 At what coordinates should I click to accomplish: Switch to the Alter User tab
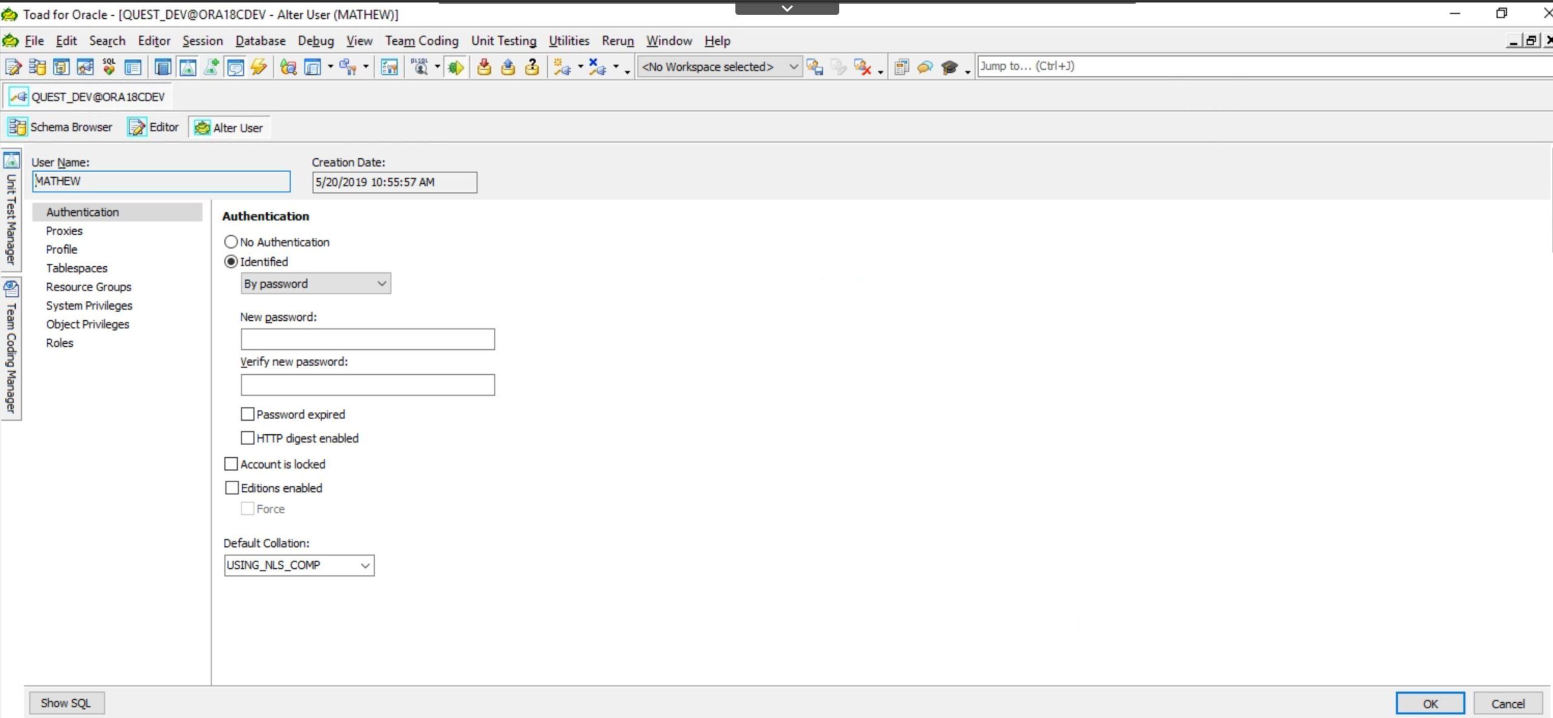tap(229, 128)
